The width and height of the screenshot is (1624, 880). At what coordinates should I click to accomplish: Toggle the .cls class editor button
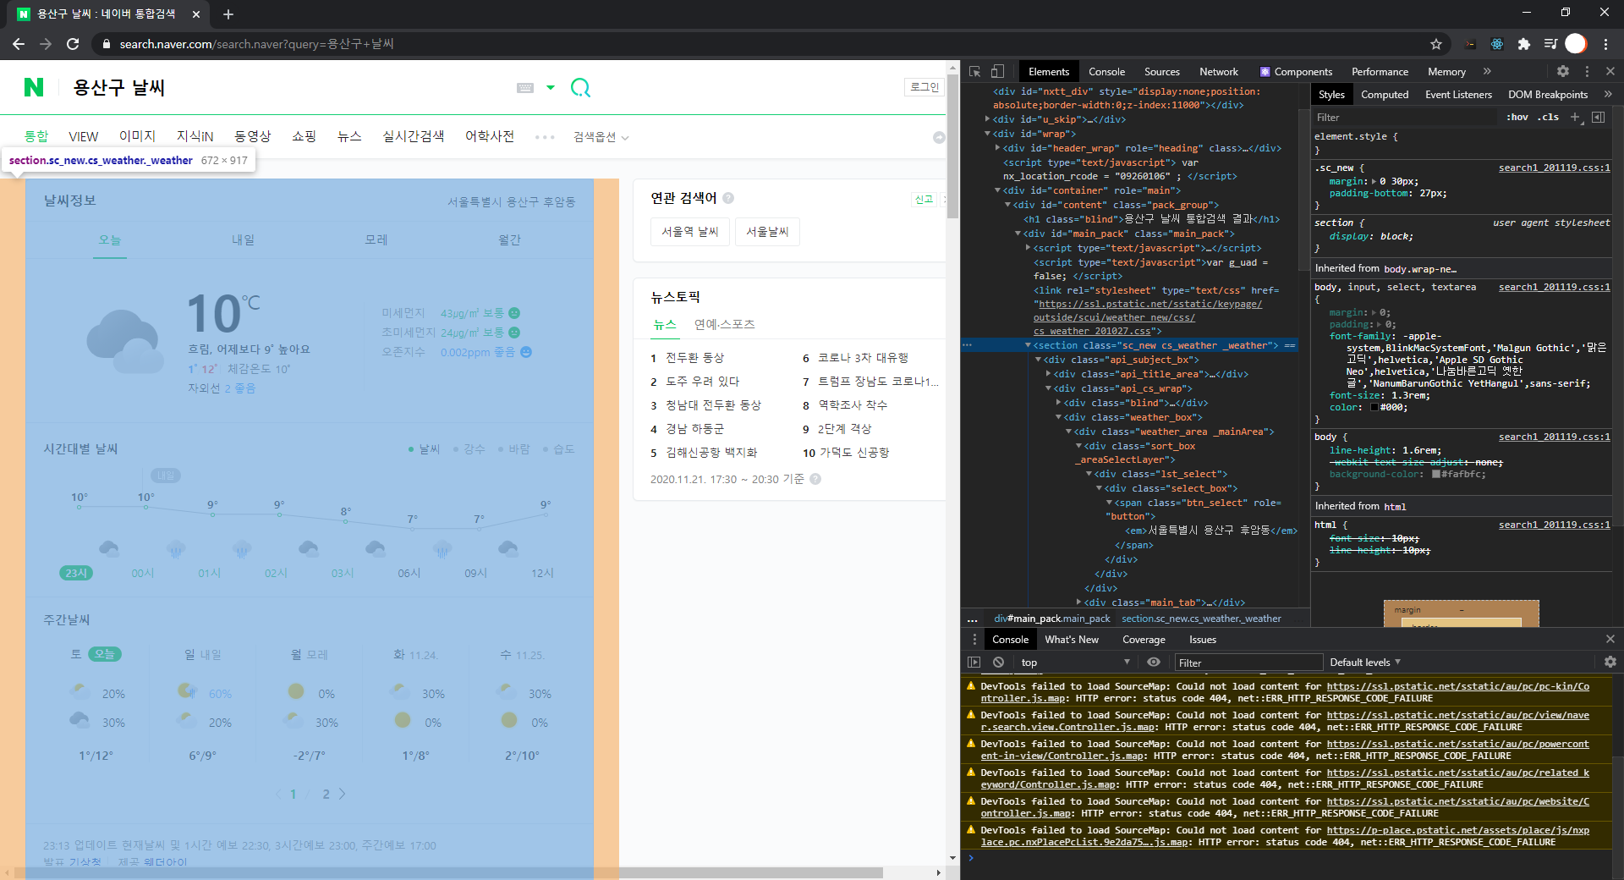(x=1548, y=118)
